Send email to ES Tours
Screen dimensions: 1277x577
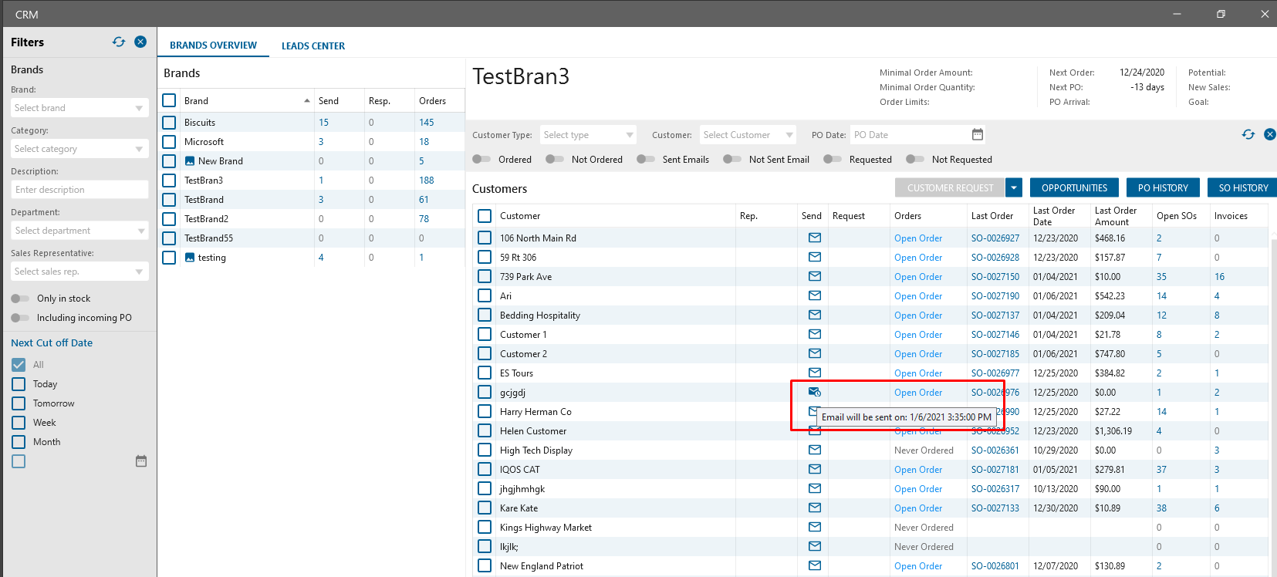815,373
